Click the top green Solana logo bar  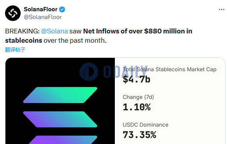(60, 95)
